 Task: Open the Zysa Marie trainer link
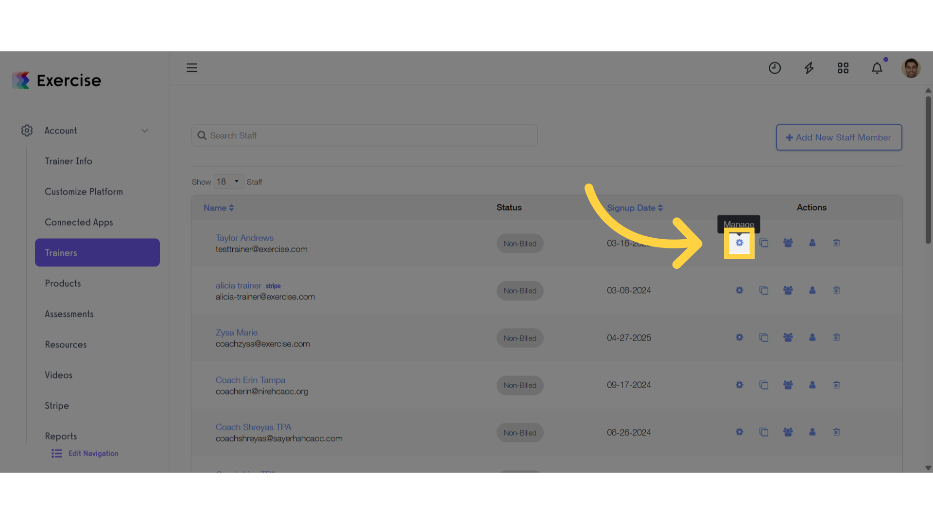237,332
